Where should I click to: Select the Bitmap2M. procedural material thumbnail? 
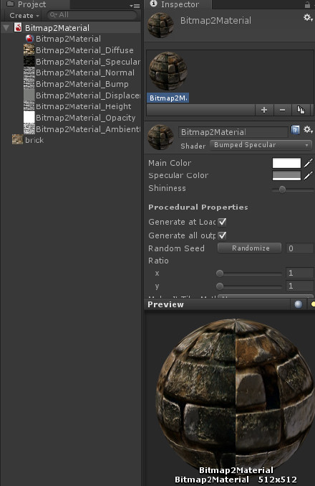point(168,71)
